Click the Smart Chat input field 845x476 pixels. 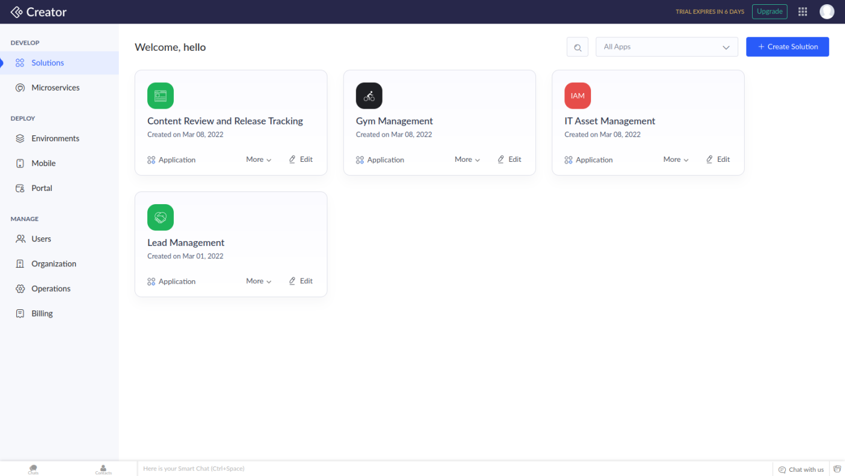point(455,469)
